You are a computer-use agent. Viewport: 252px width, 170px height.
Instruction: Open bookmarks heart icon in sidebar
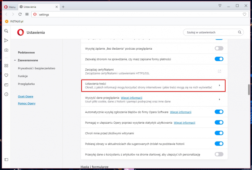(6, 75)
